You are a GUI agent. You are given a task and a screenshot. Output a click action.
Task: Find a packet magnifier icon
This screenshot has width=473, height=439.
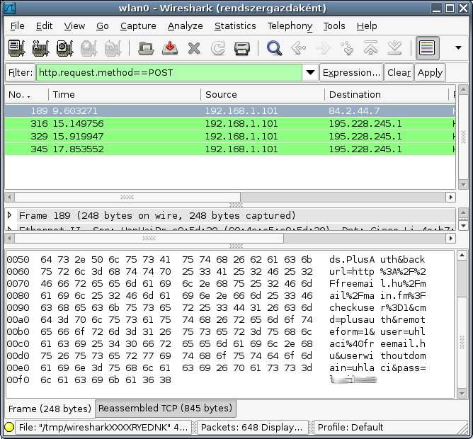(x=274, y=48)
